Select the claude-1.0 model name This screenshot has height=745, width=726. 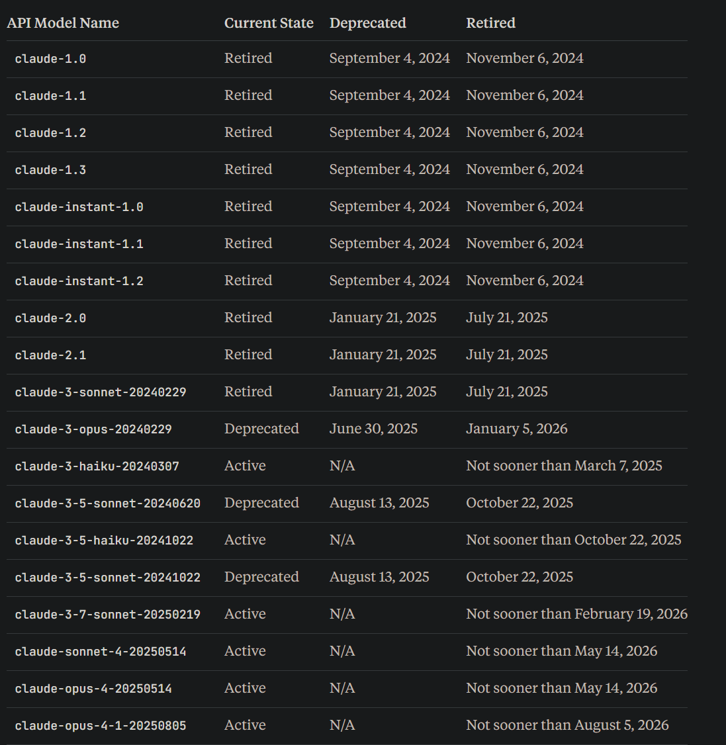50,59
